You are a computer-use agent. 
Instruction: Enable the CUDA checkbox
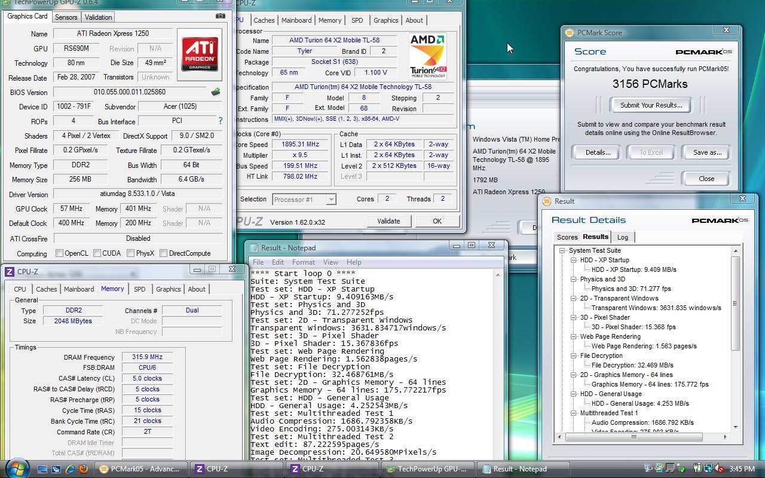point(97,253)
